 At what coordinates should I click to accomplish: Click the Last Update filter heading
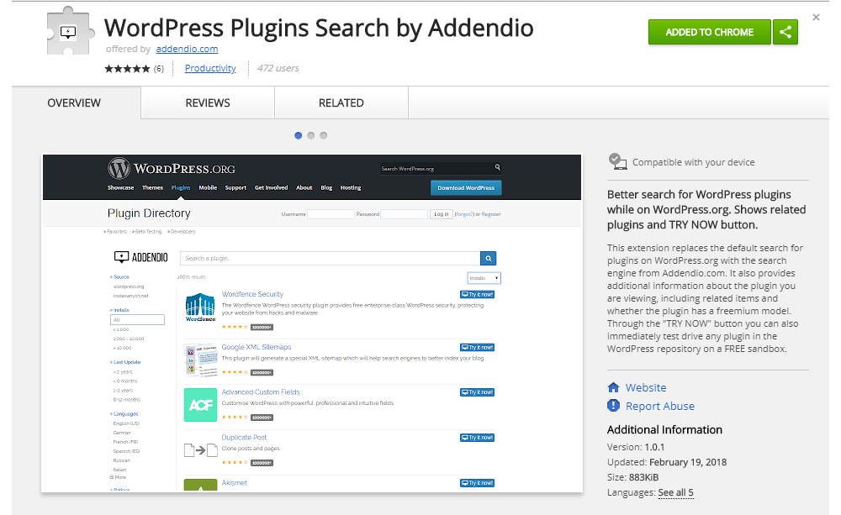coord(125,362)
